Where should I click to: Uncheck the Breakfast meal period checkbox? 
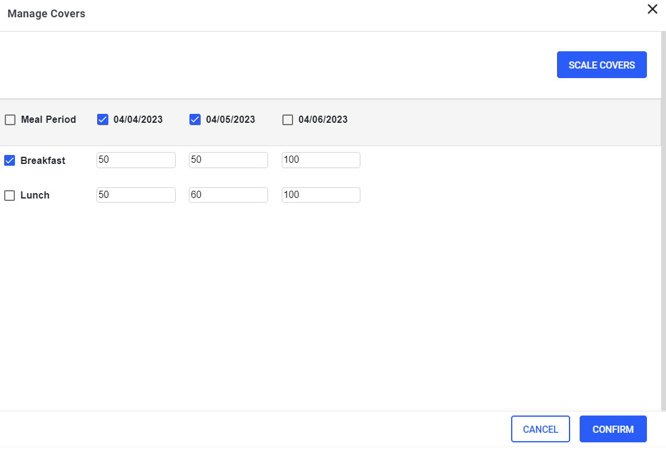(x=10, y=160)
